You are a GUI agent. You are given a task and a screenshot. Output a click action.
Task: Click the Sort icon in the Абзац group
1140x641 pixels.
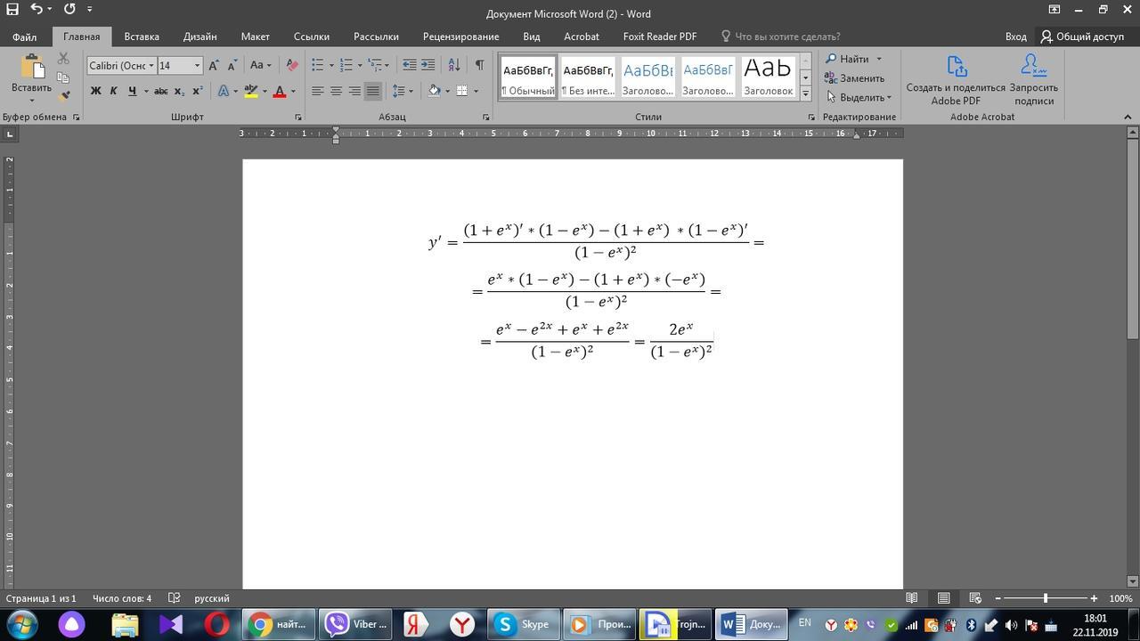[x=453, y=65]
